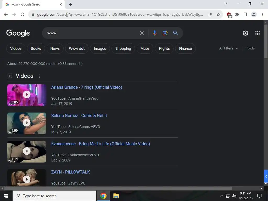Open Ariana Grande 7 rings link
268x201 pixels.
click(x=87, y=87)
